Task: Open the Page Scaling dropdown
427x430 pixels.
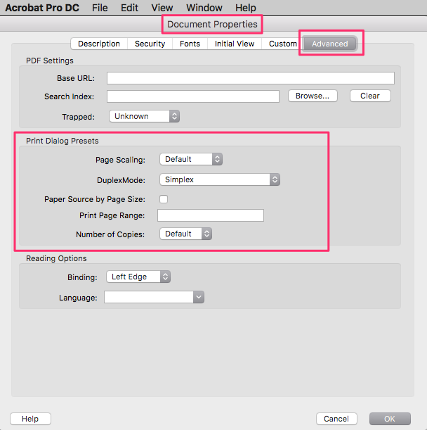Action: point(191,159)
